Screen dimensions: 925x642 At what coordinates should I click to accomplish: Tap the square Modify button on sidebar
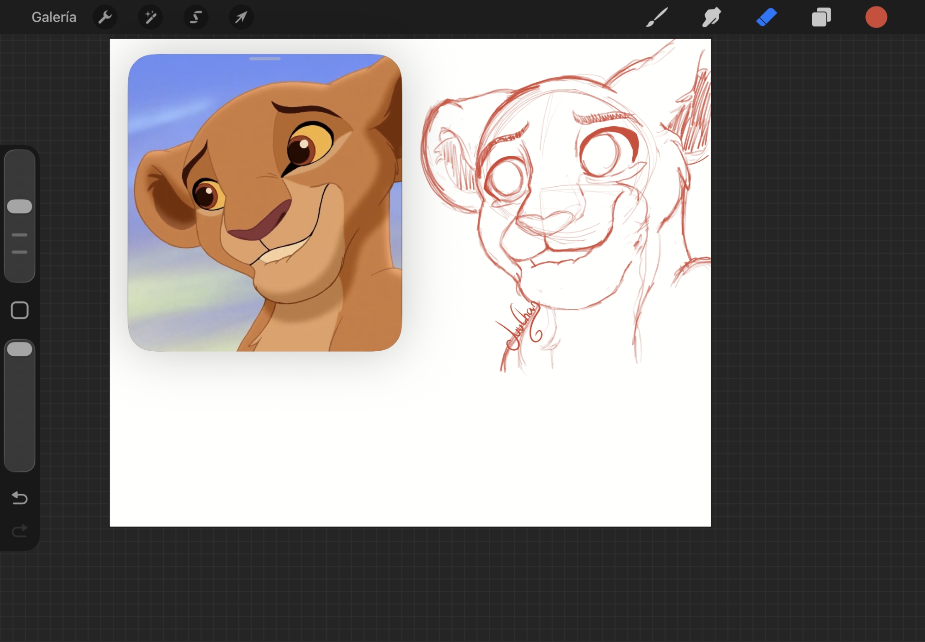19,310
